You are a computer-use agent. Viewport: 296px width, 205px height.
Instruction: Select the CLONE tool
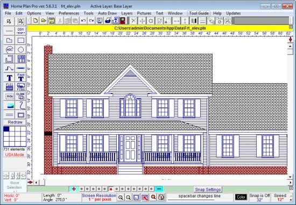[20, 96]
